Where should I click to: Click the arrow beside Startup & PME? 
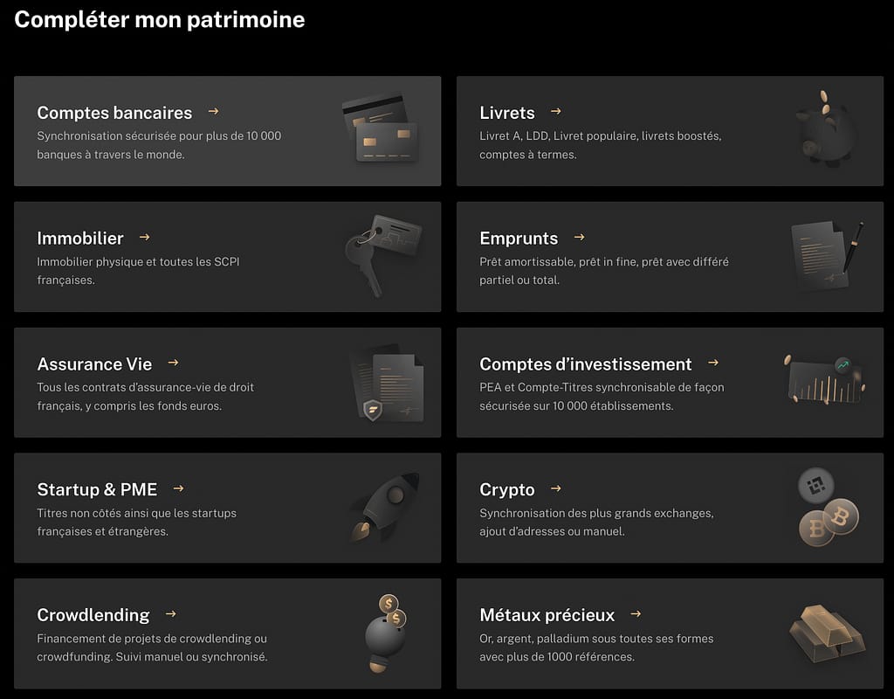coord(178,488)
